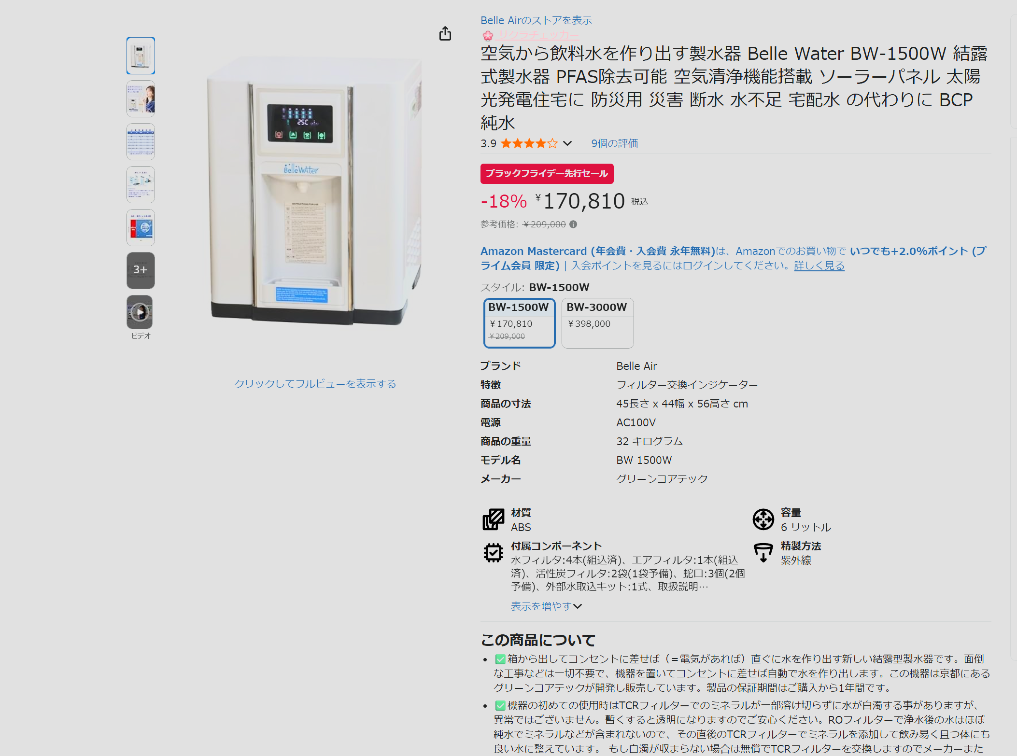Click the purification method (精製方法) icon
Image resolution: width=1017 pixels, height=756 pixels.
tap(763, 553)
